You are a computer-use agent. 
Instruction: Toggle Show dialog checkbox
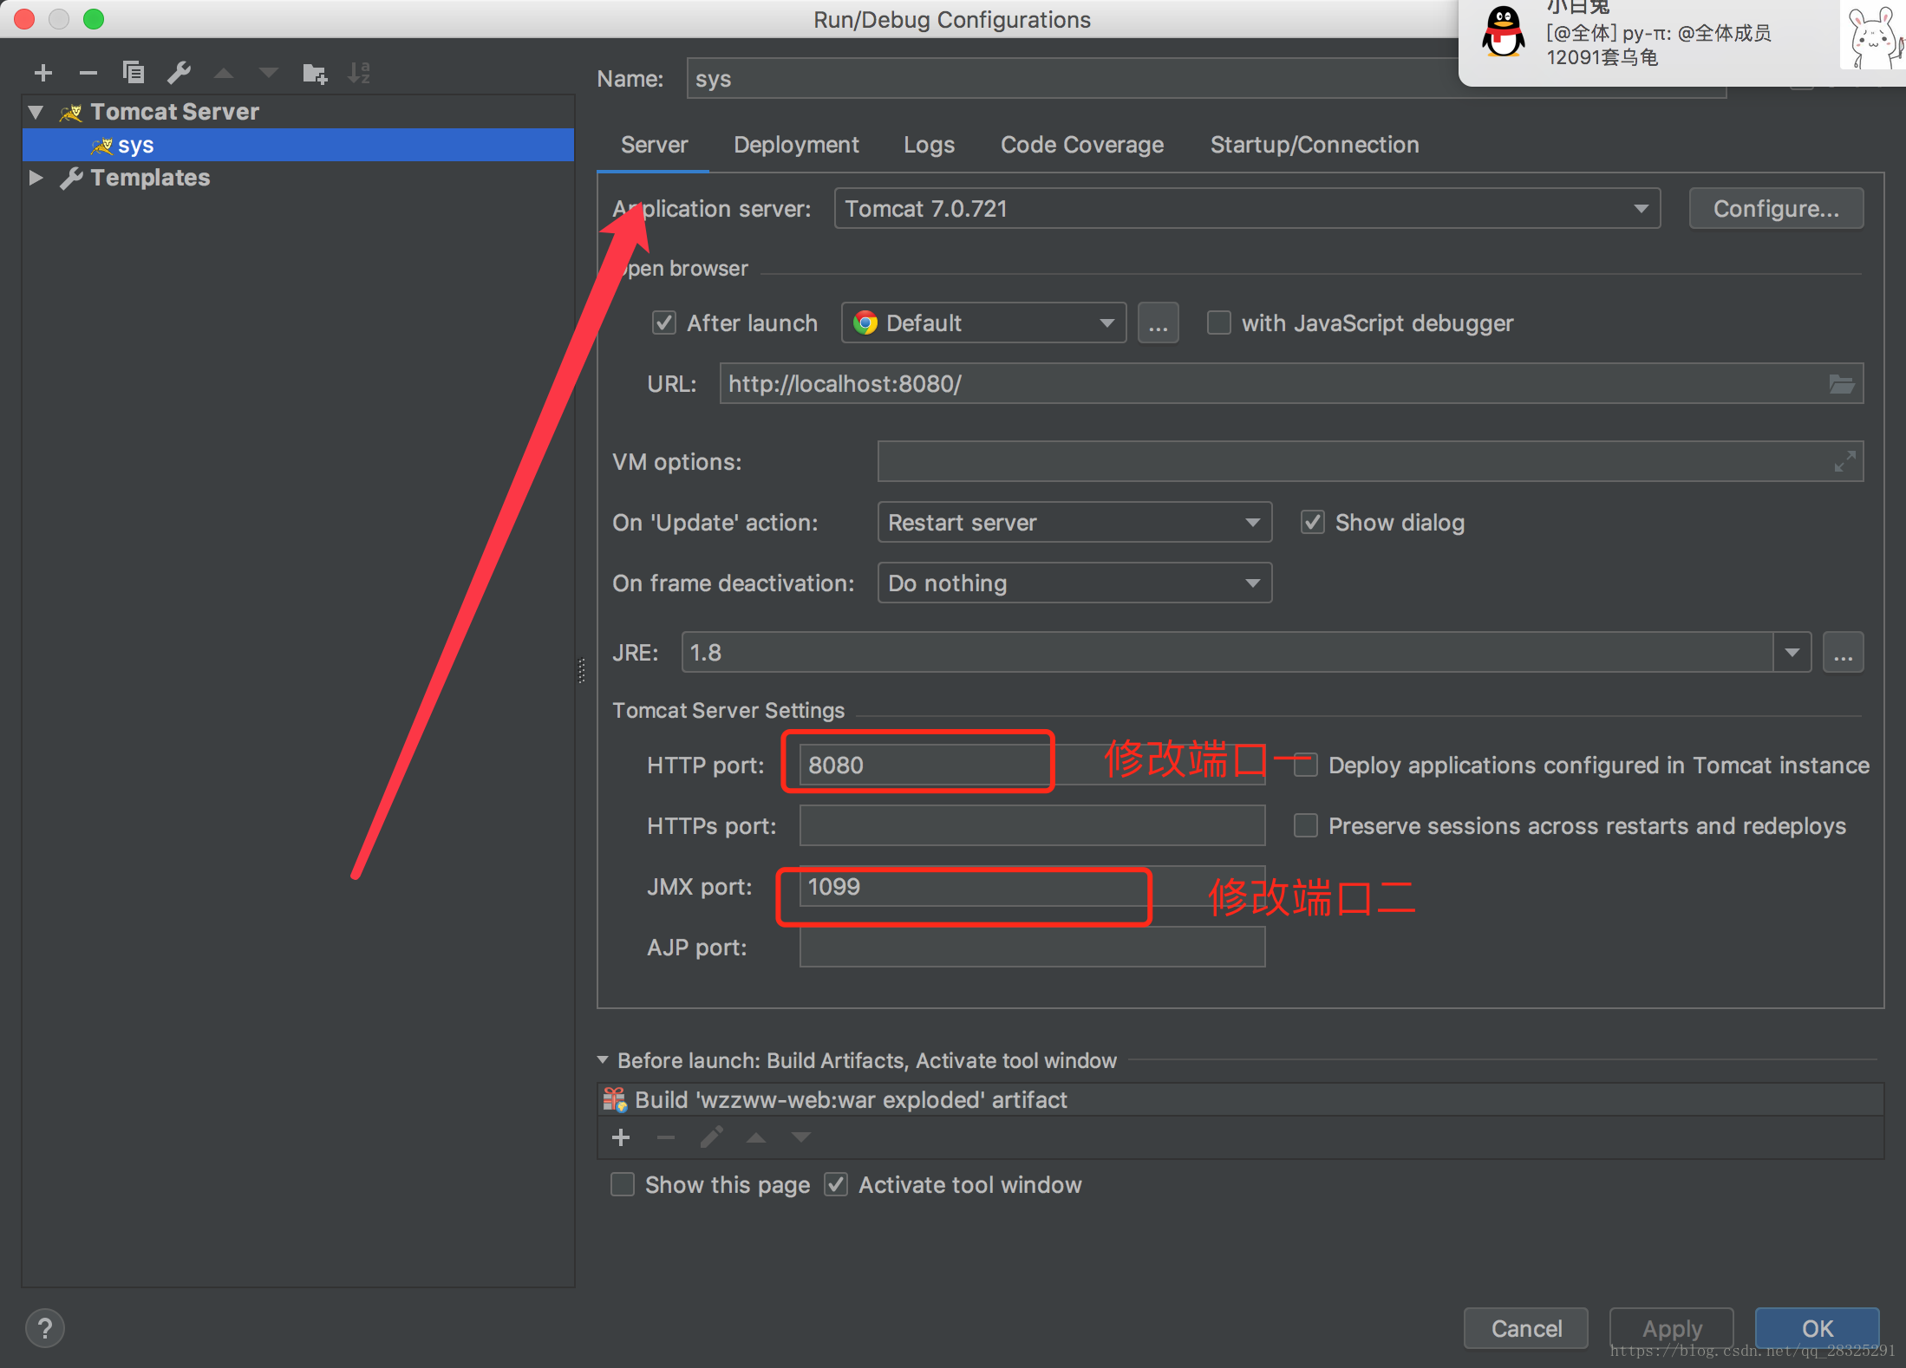(x=1313, y=523)
